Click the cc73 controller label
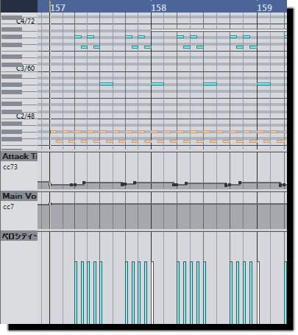Viewport: 298px width, 335px height. (x=10, y=167)
